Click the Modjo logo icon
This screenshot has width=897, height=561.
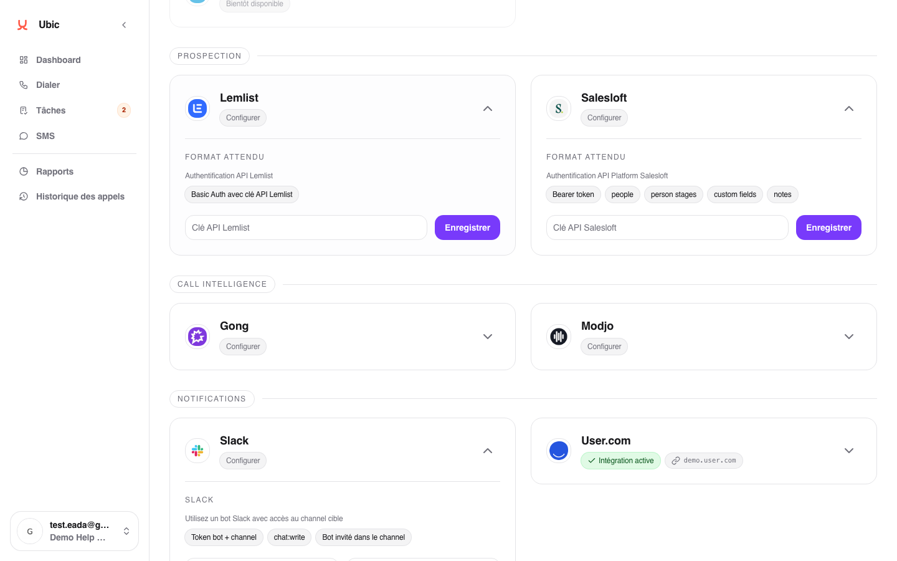click(559, 337)
